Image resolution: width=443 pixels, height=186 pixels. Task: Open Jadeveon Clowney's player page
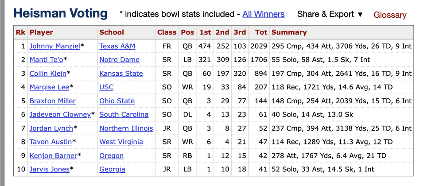tap(60, 115)
